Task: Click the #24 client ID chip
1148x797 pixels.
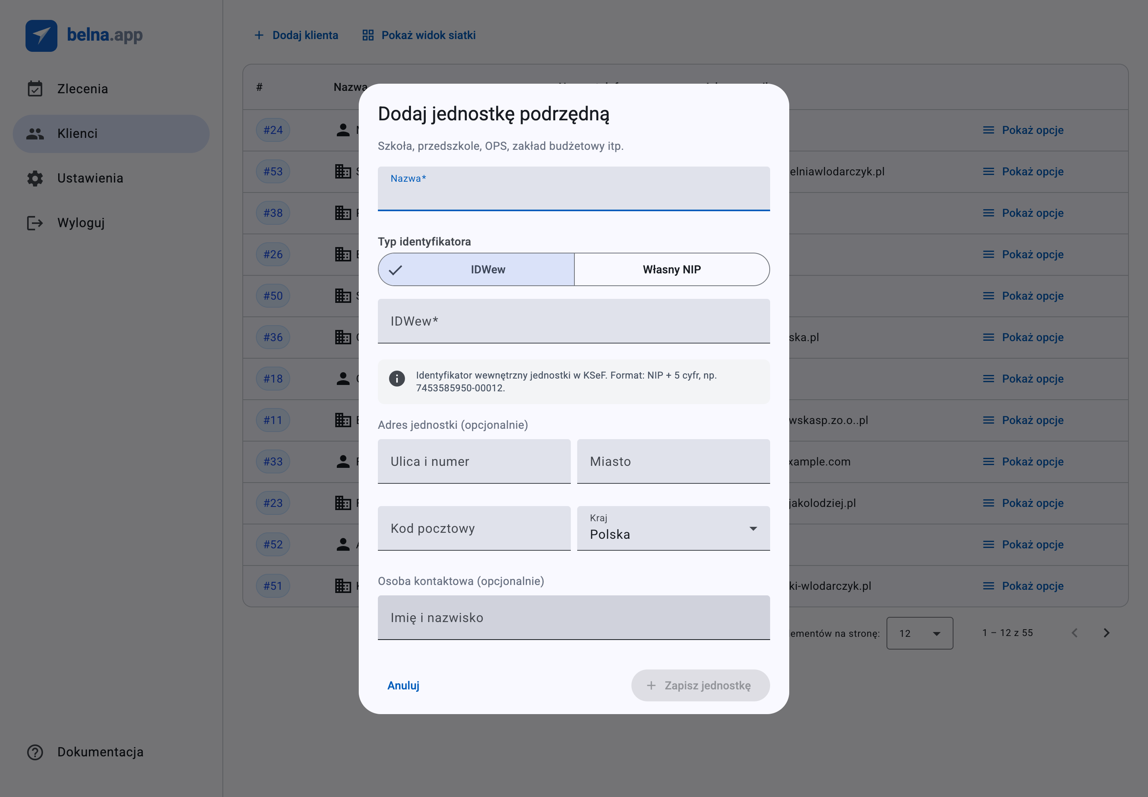Action: (x=273, y=130)
